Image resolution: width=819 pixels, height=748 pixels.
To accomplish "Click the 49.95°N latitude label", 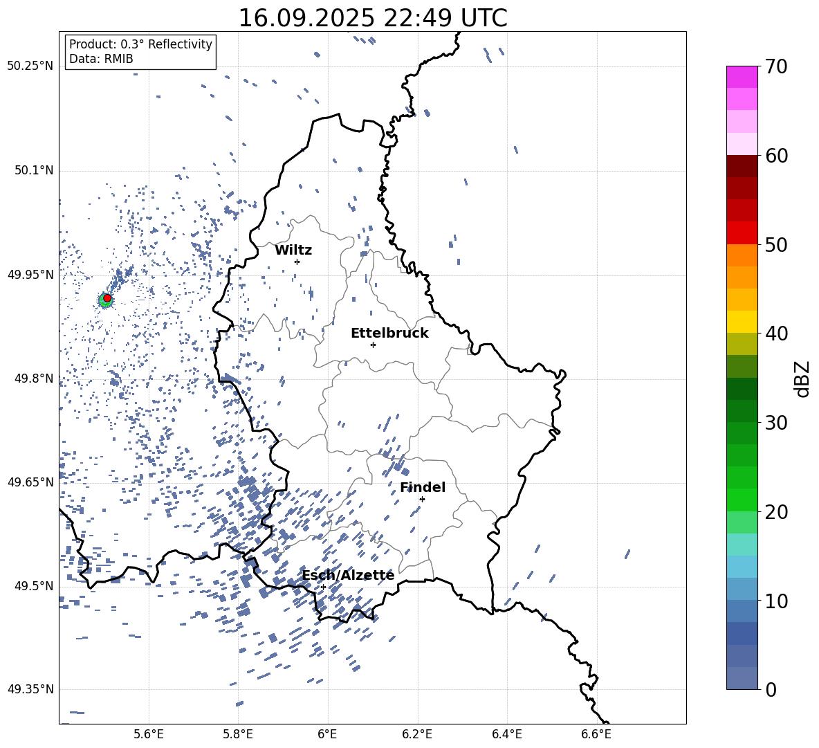I will point(30,274).
